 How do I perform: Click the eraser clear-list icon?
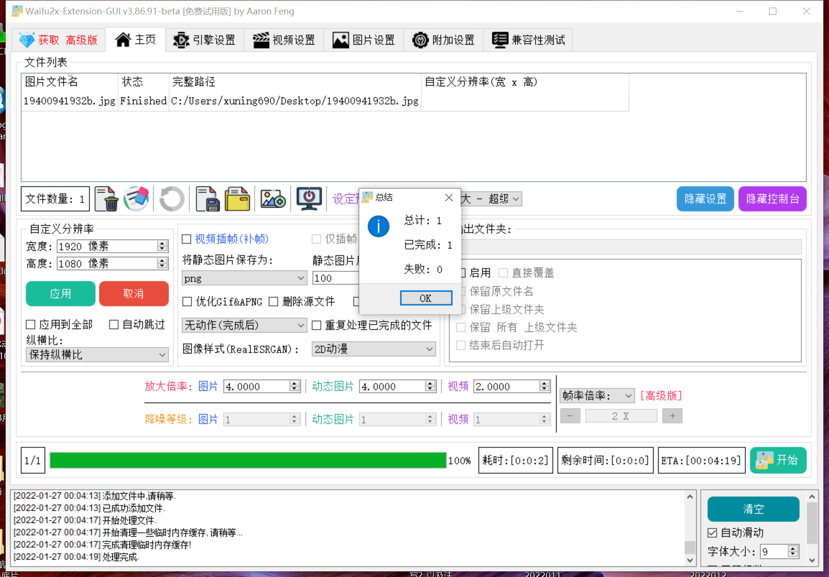[136, 199]
